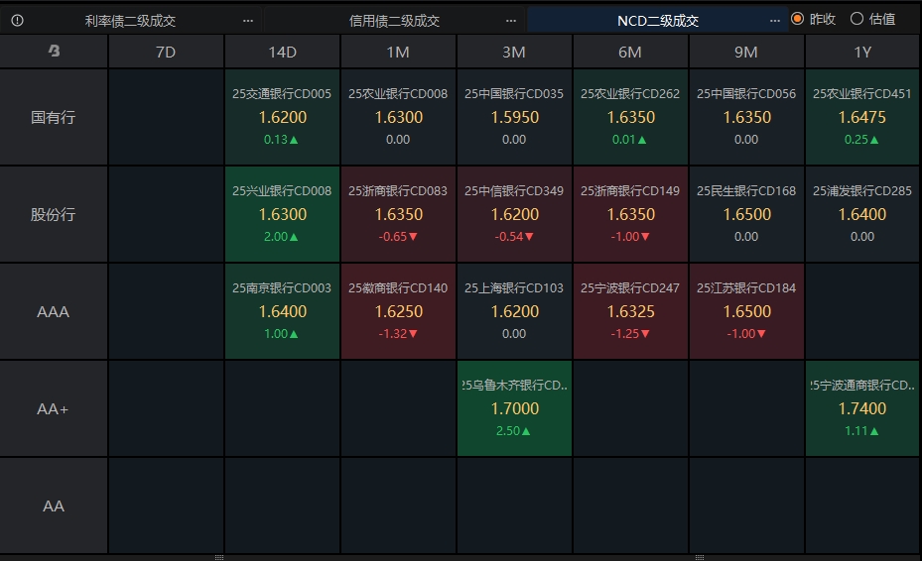922x561 pixels.
Task: Click the left resize grip at the bottom edge
Action: (x=218, y=557)
